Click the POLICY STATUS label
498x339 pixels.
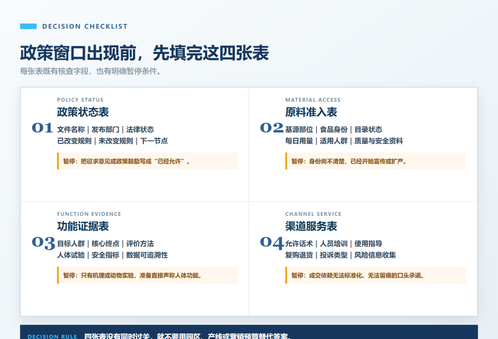[x=80, y=100]
